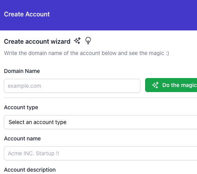The width and height of the screenshot is (197, 174).
Task: Click the Acme INC. Startup placeholder text
Action: pyautogui.click(x=34, y=153)
